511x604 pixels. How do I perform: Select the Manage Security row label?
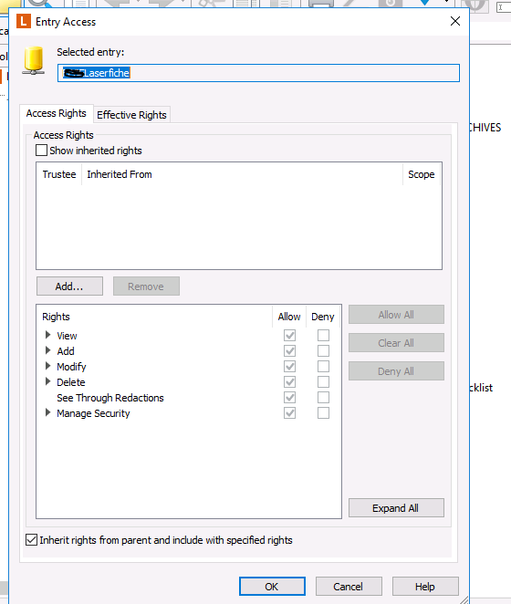93,413
